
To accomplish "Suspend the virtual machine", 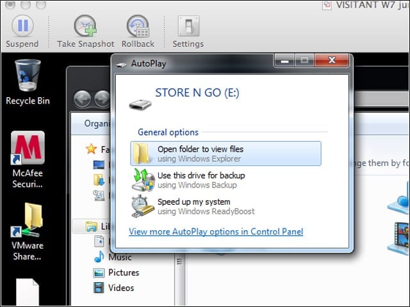I will (x=22, y=31).
